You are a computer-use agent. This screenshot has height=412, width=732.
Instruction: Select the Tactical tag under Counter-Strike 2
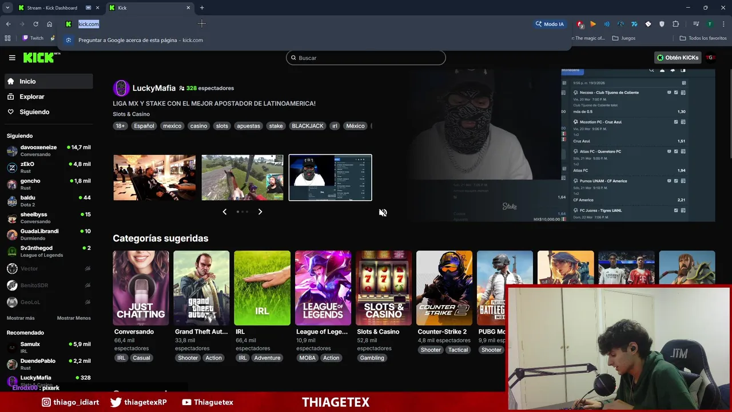click(458, 350)
